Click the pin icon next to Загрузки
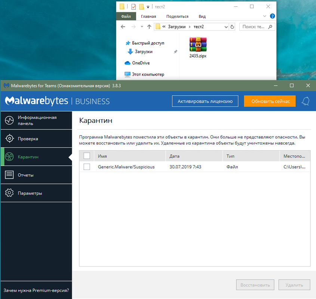316x299 pixels. click(175, 52)
